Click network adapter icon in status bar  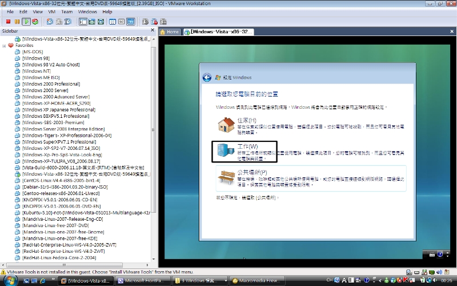pos(432,272)
